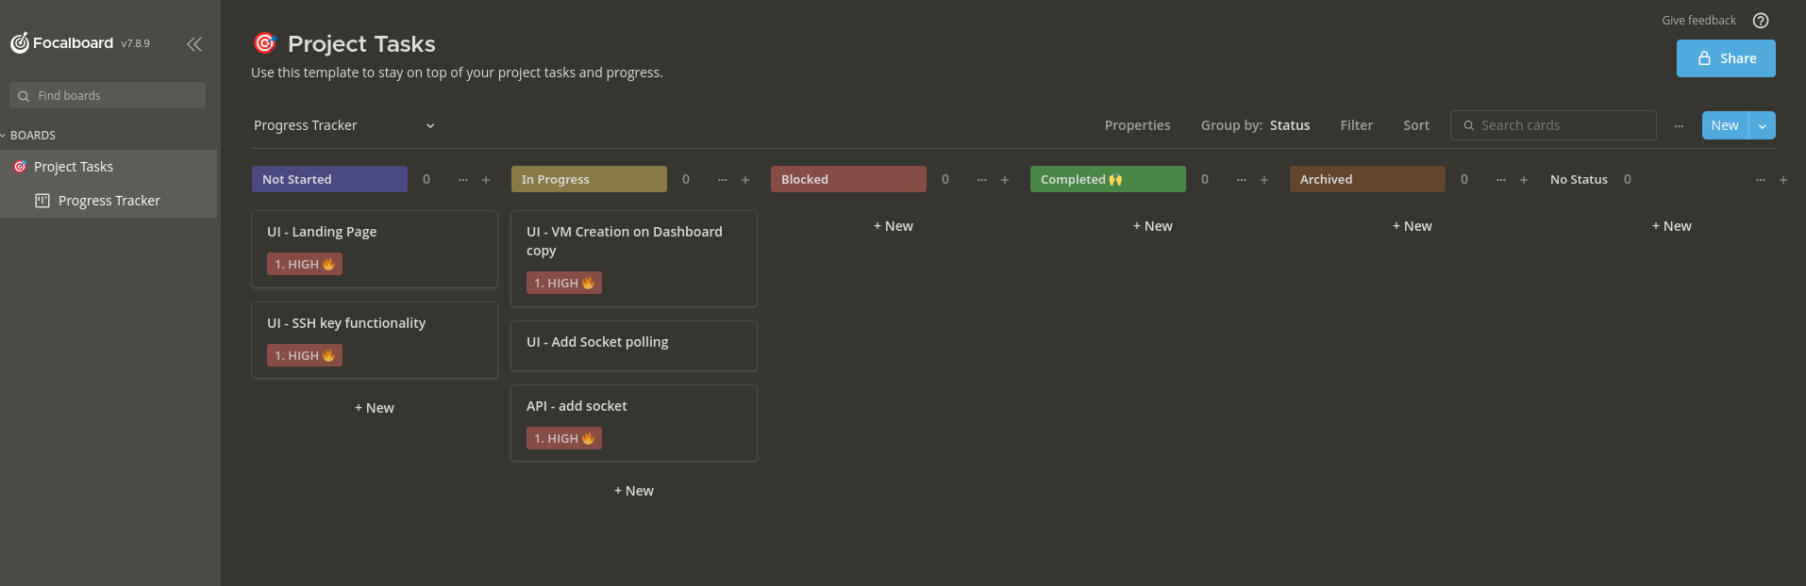Click plus icon in Not Started column header
The image size is (1806, 586).
(486, 180)
